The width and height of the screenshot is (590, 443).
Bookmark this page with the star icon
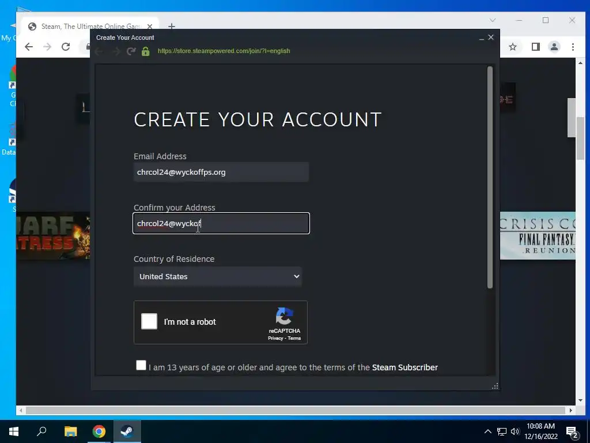tap(512, 47)
